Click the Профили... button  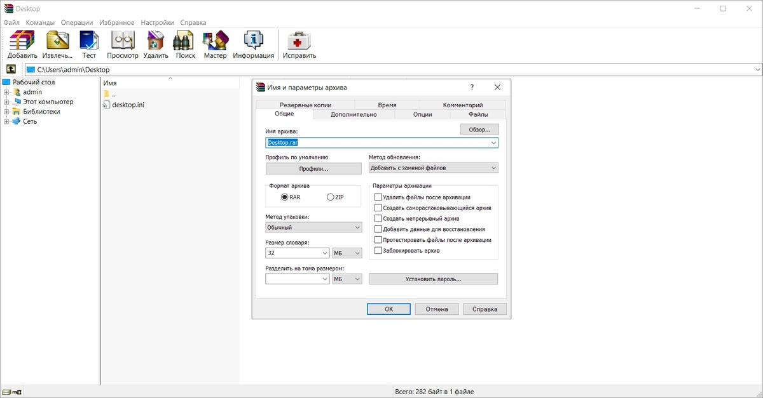coord(313,169)
